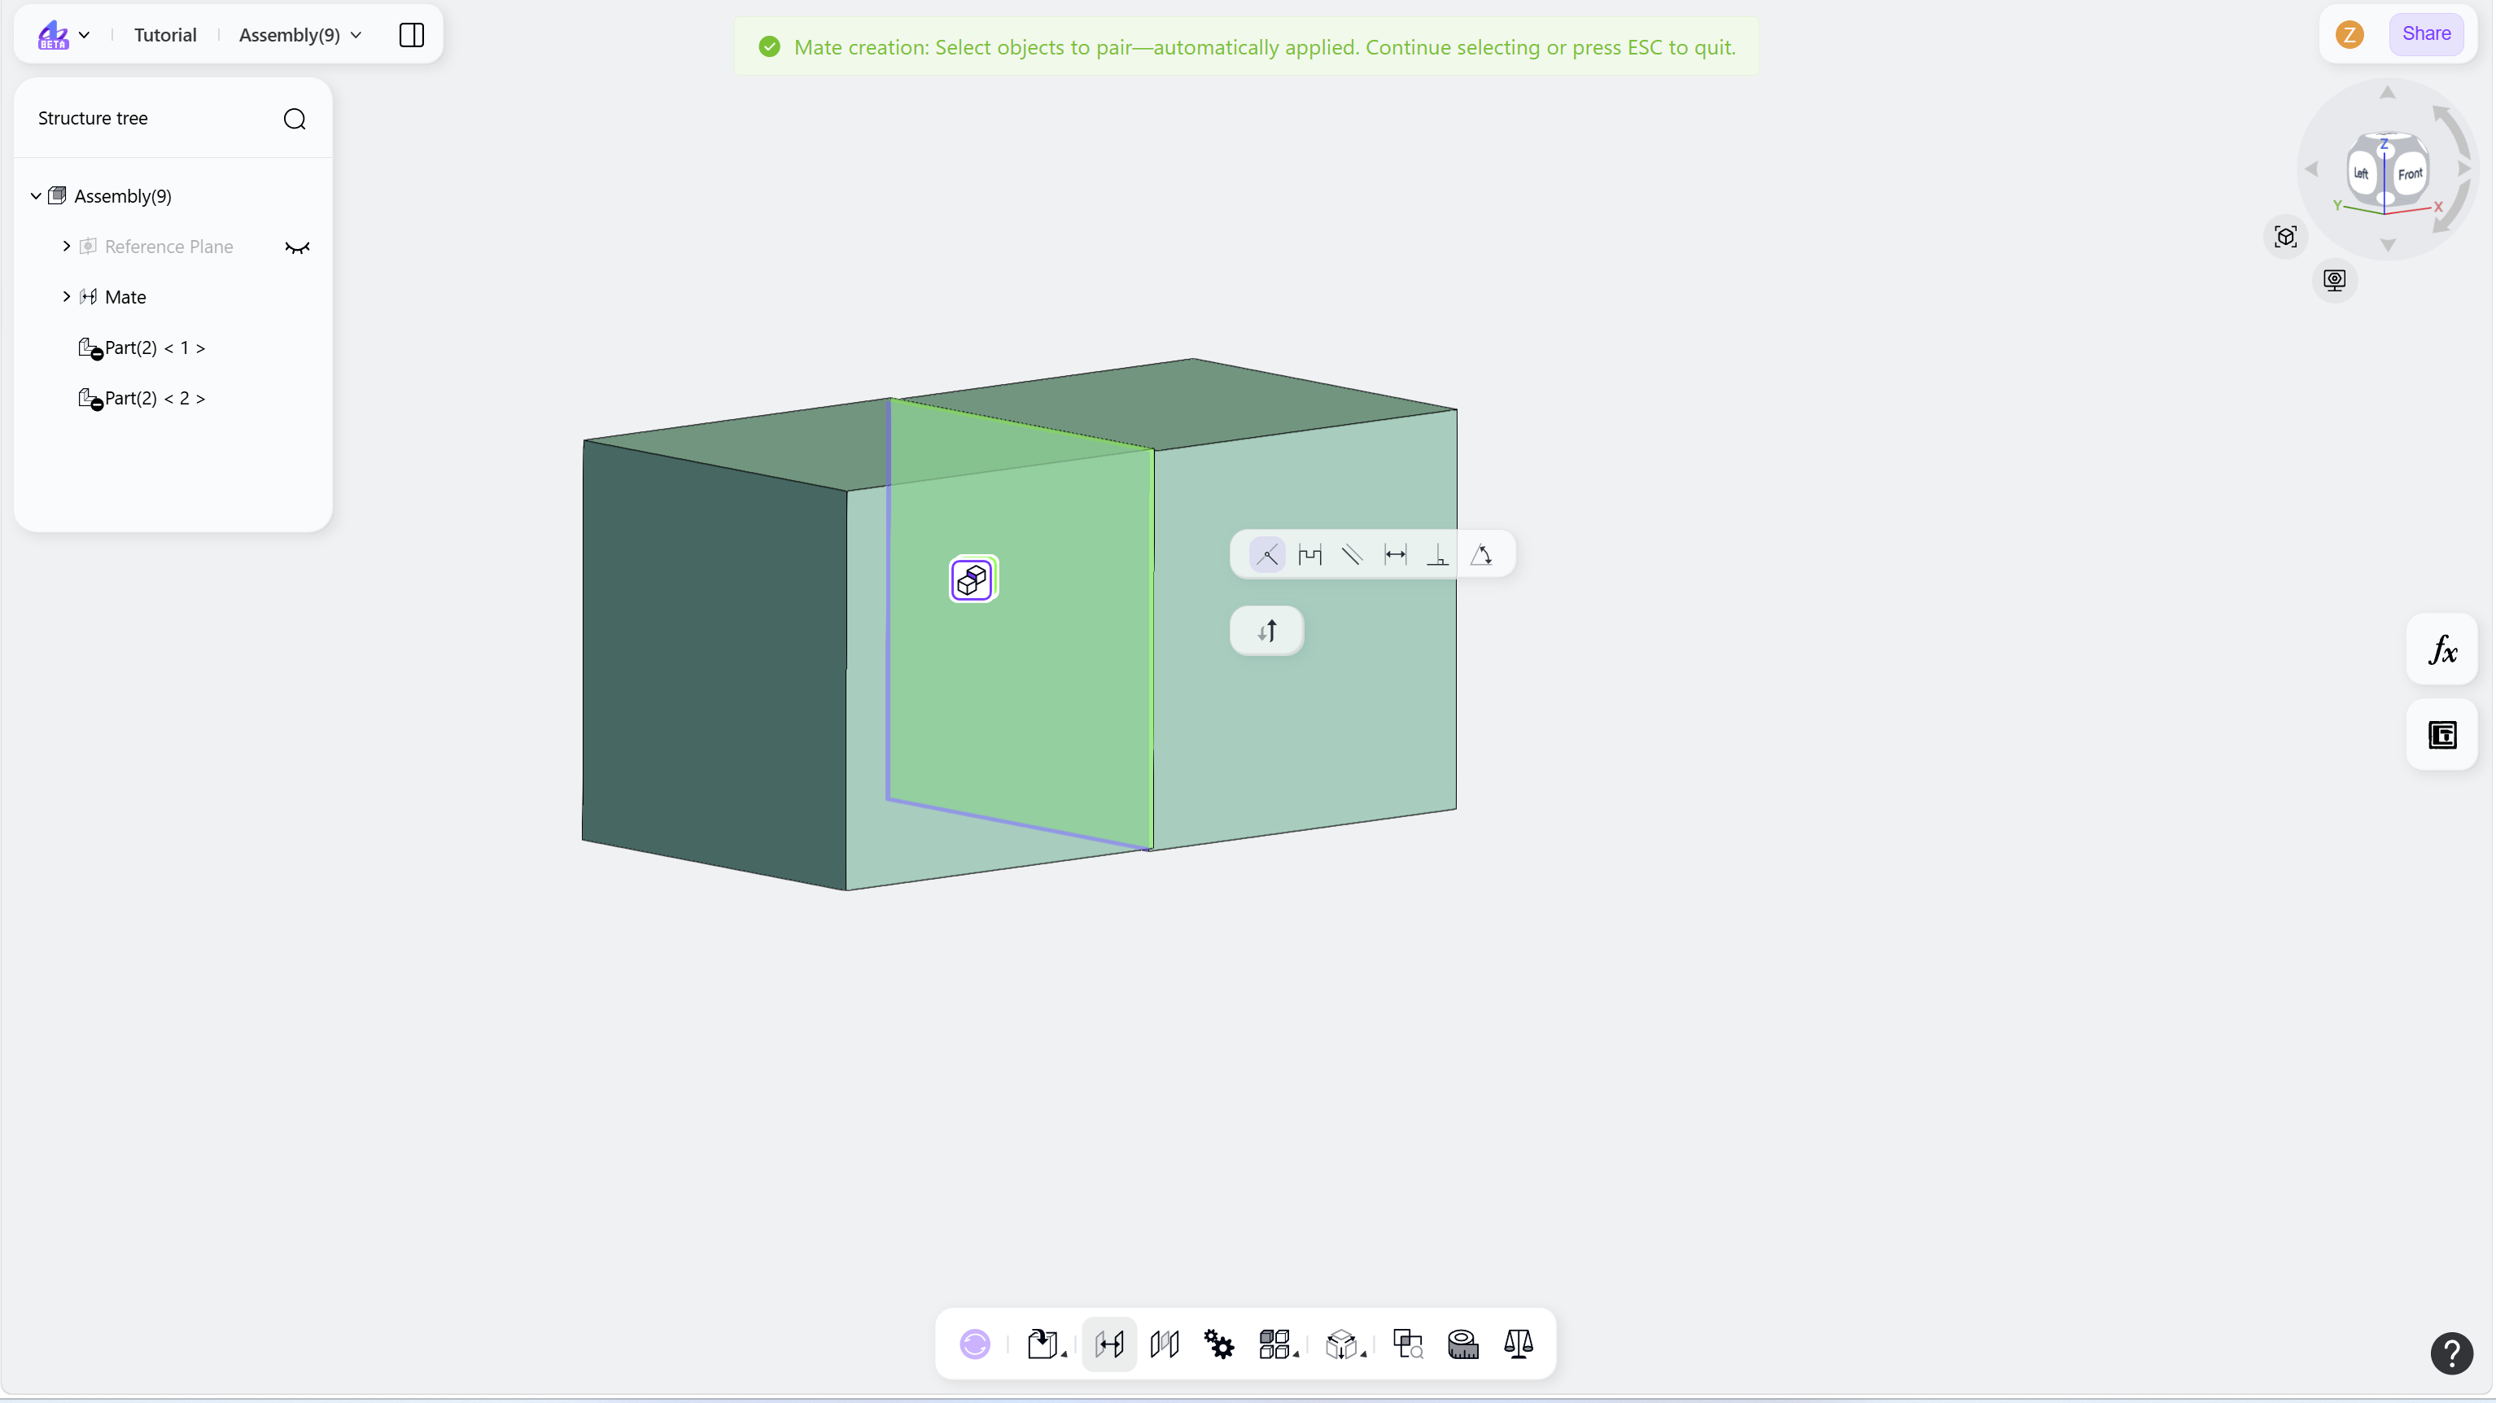Viewport: 2496px width, 1403px height.
Task: Select the Mate tree item
Action: pyautogui.click(x=125, y=296)
